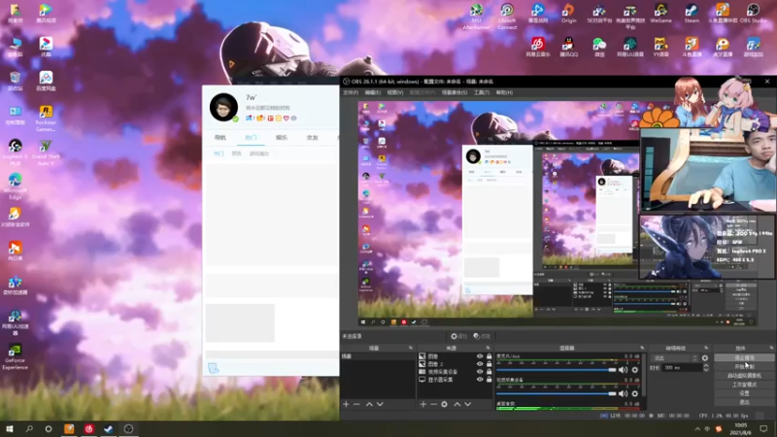Open Logitech G HUB desktop icon
The image size is (777, 437).
click(15, 152)
